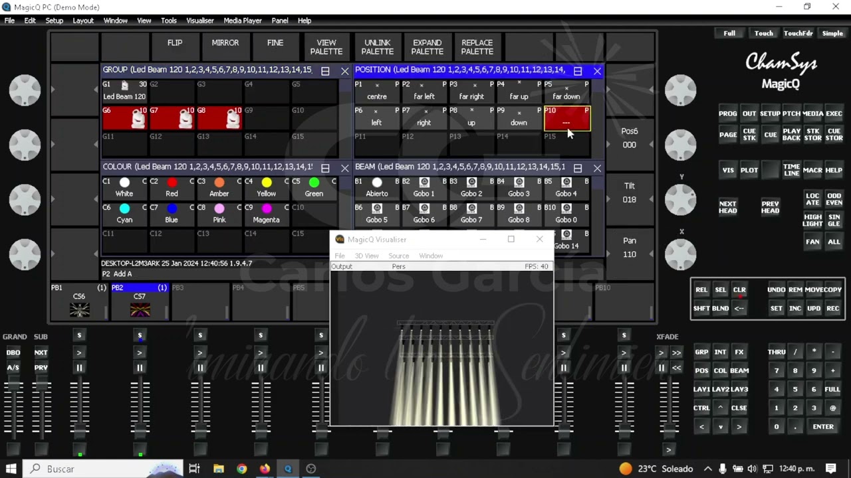Open Source menu in MagicQ Visualiser
Image resolution: width=851 pixels, height=478 pixels.
(x=398, y=256)
